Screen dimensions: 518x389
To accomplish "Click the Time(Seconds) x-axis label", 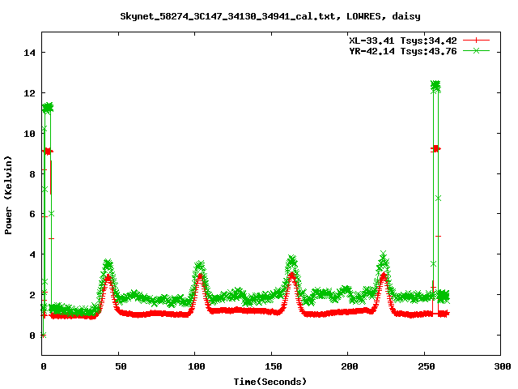I will click(270, 382).
